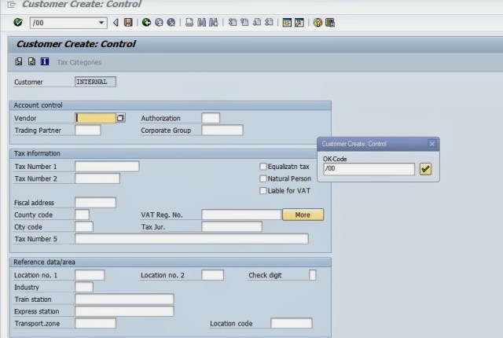Click the Find binoculars icon
This screenshot has width=503, height=338.
[x=201, y=23]
